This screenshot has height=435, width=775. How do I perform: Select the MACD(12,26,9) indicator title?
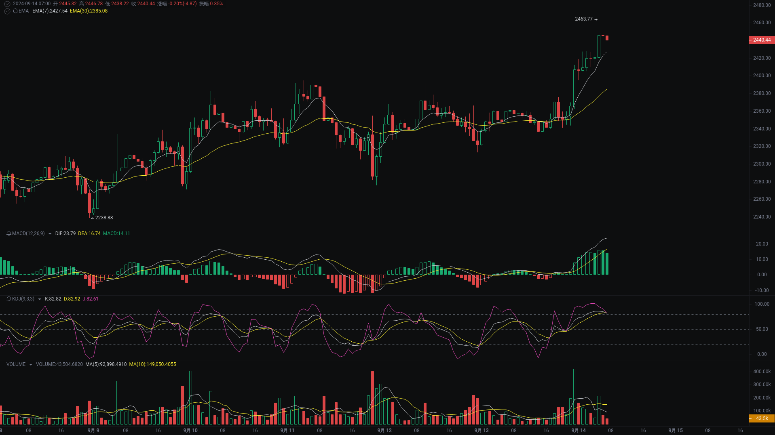[28, 233]
